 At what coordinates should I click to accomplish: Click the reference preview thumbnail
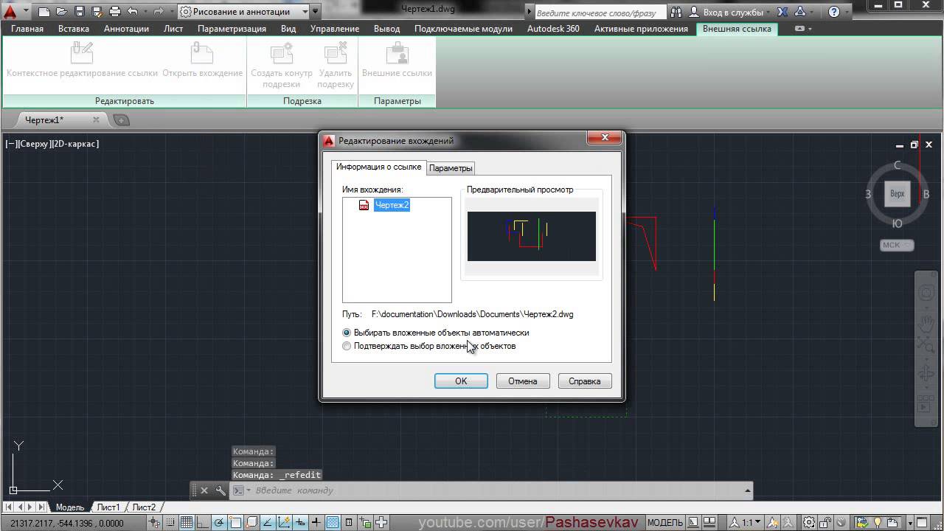click(x=532, y=236)
